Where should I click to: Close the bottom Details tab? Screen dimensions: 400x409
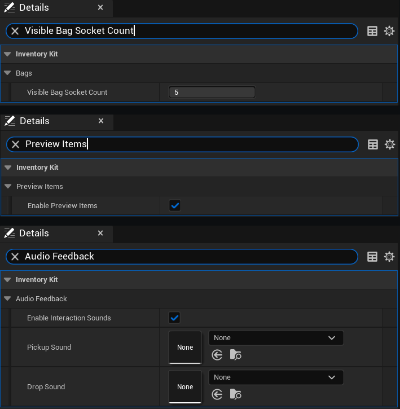pyautogui.click(x=100, y=233)
